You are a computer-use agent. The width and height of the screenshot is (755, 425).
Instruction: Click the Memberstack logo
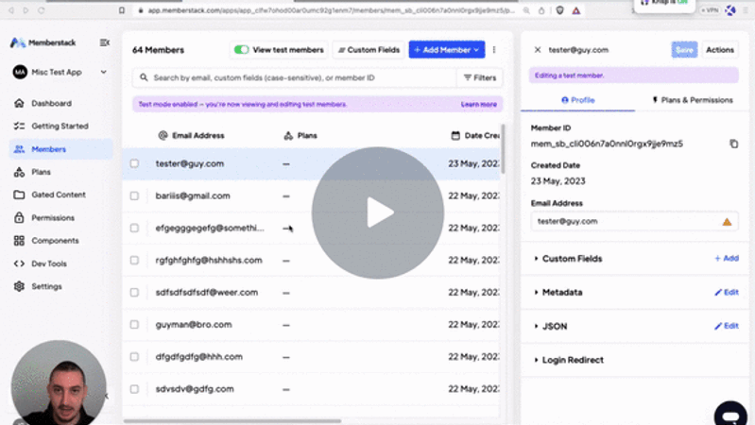[x=43, y=42]
